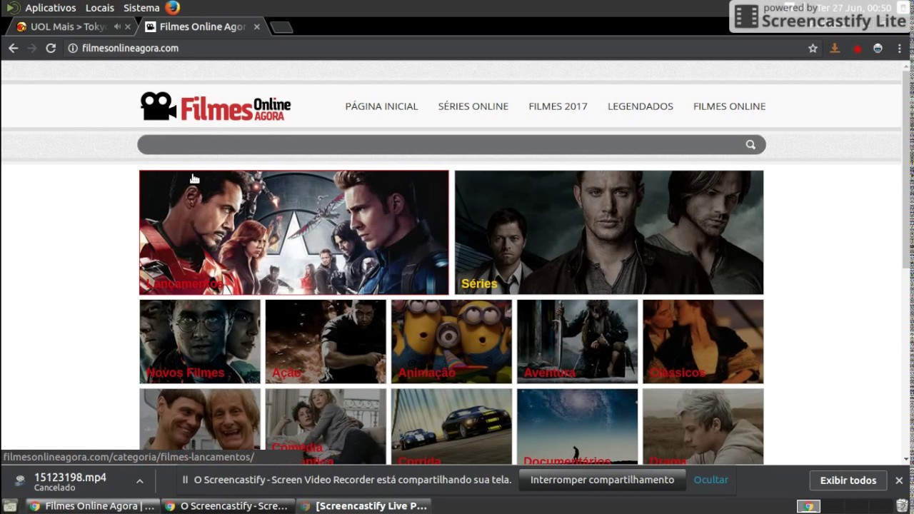Open the Comédia romântica category thumbnail
914x514 pixels.
[x=326, y=426]
